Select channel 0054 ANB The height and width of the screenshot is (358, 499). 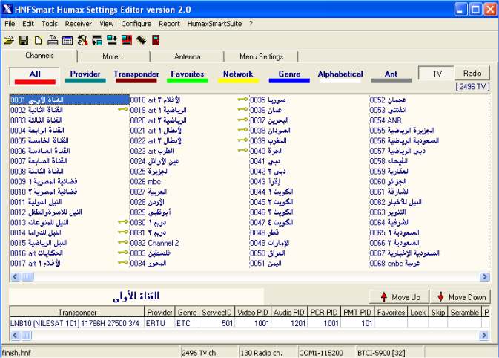[386, 120]
